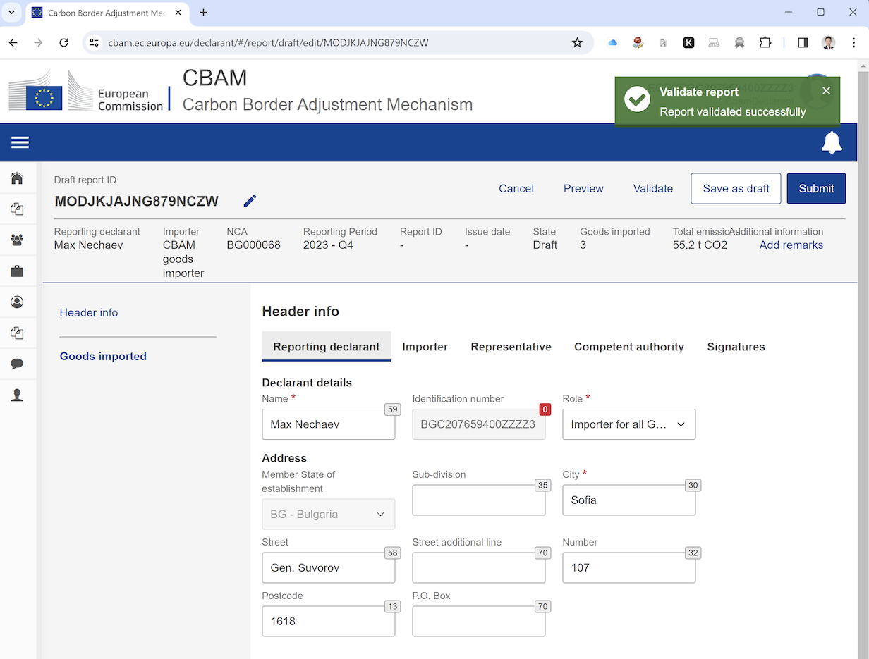
Task: Select the Home icon in the sidebar
Action: click(18, 178)
